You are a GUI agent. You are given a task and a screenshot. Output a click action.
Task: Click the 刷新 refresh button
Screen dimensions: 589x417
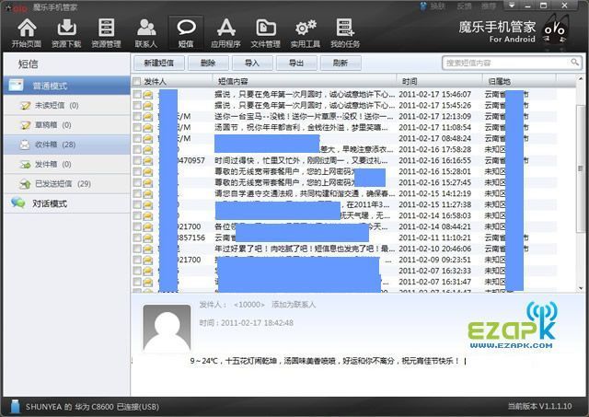[x=341, y=64]
